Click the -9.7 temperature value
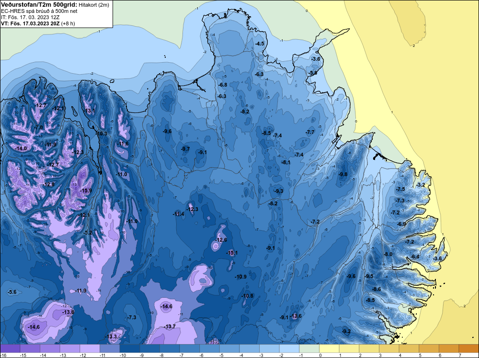This screenshot has width=479, height=358. tap(185, 149)
